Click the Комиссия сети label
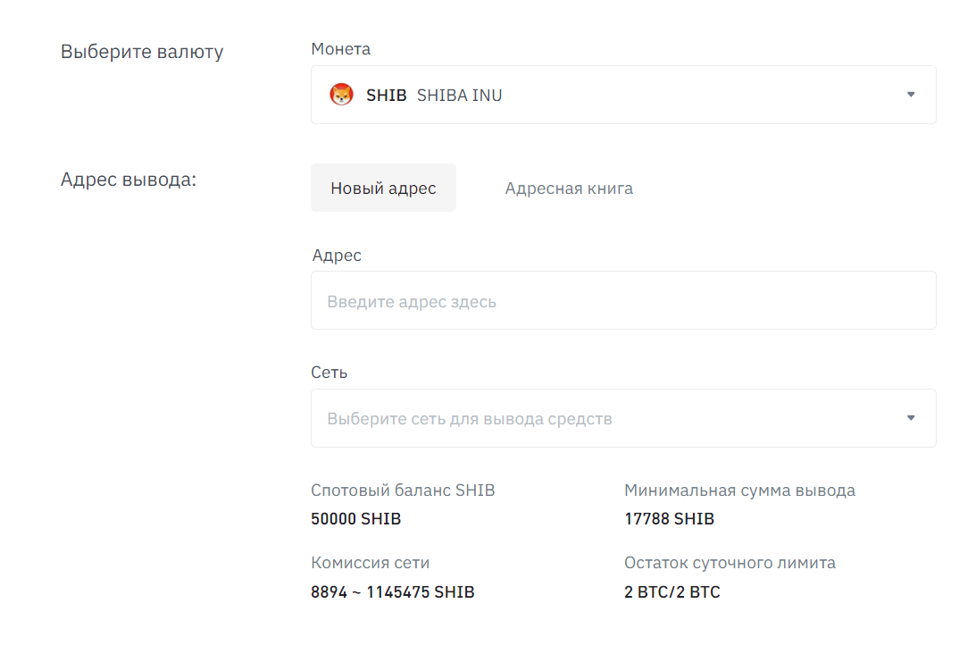 click(371, 563)
